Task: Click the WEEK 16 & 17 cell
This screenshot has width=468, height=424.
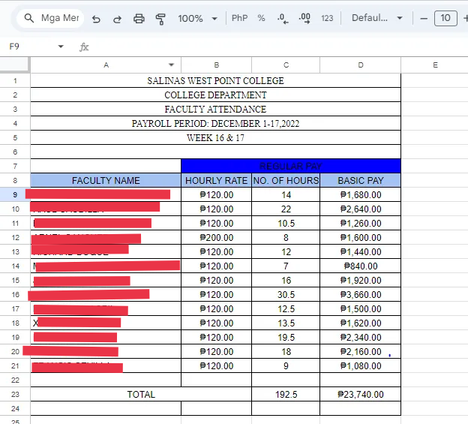Action: (x=215, y=137)
